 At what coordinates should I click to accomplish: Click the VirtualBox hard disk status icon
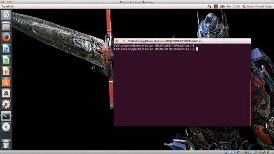pyautogui.click(x=226, y=152)
